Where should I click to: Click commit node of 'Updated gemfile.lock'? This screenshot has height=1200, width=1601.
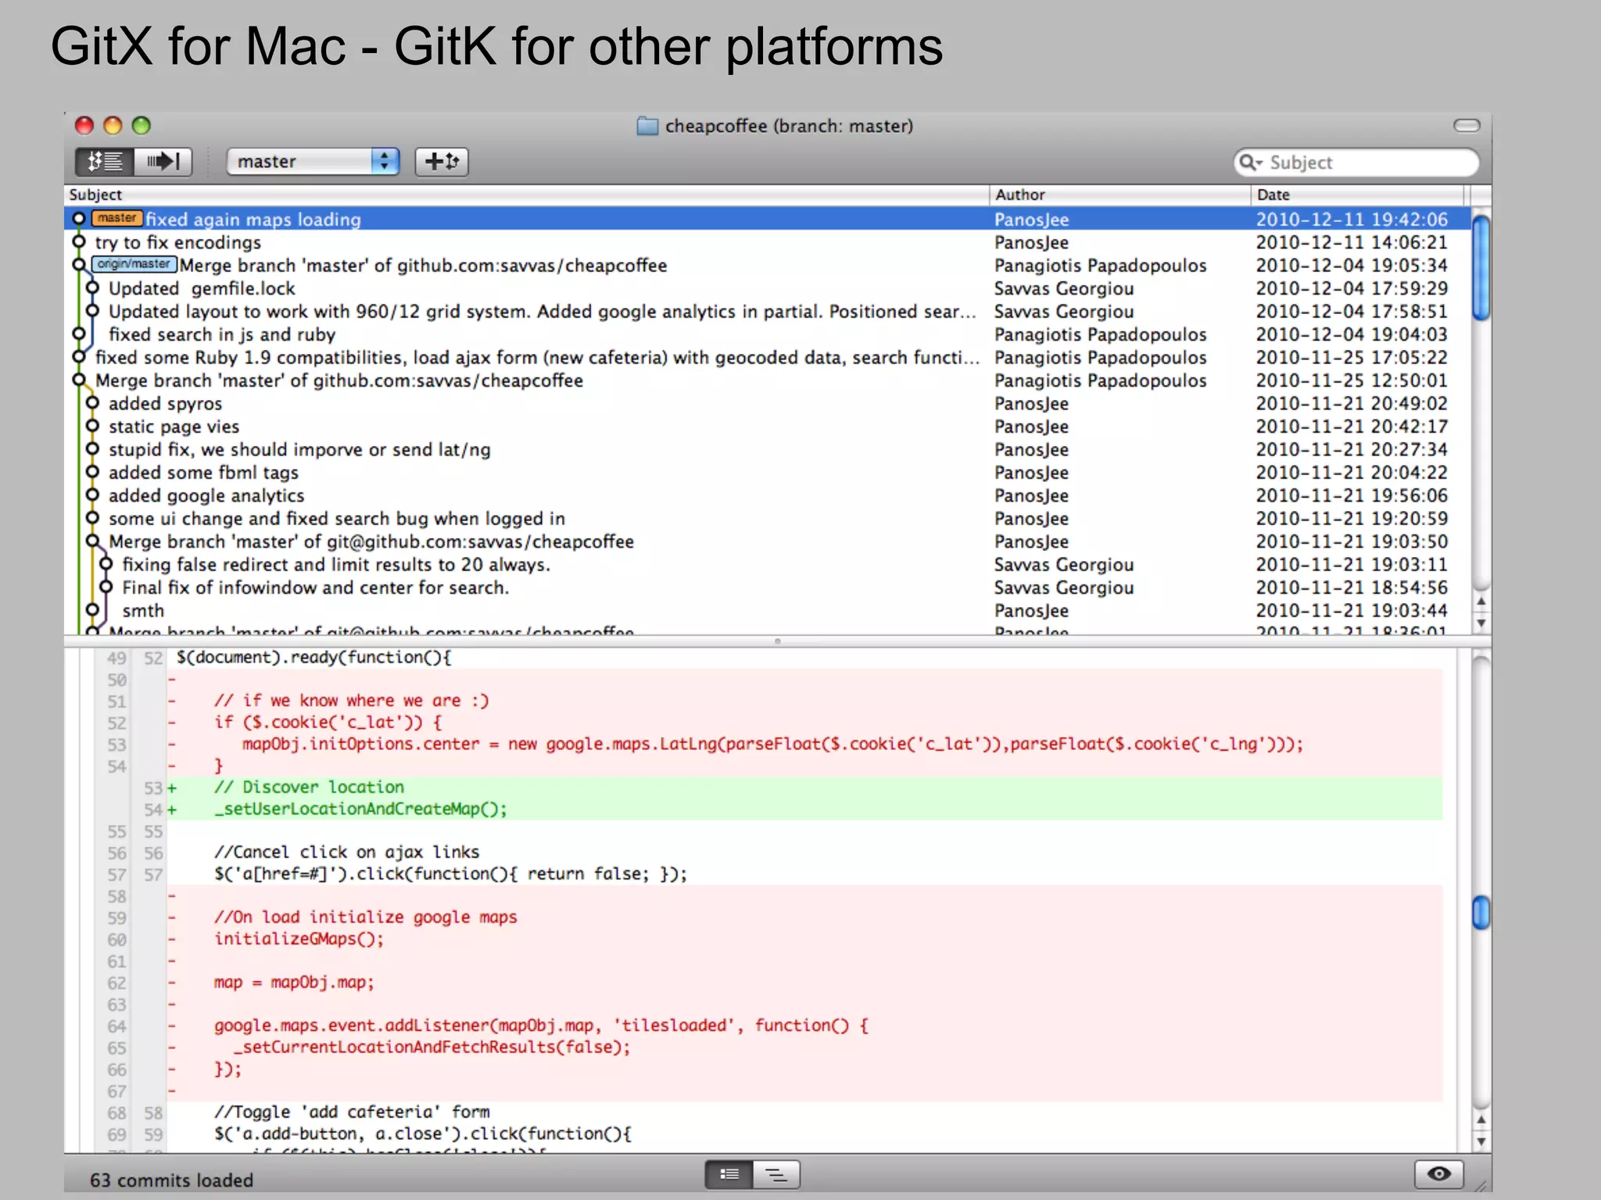(92, 288)
